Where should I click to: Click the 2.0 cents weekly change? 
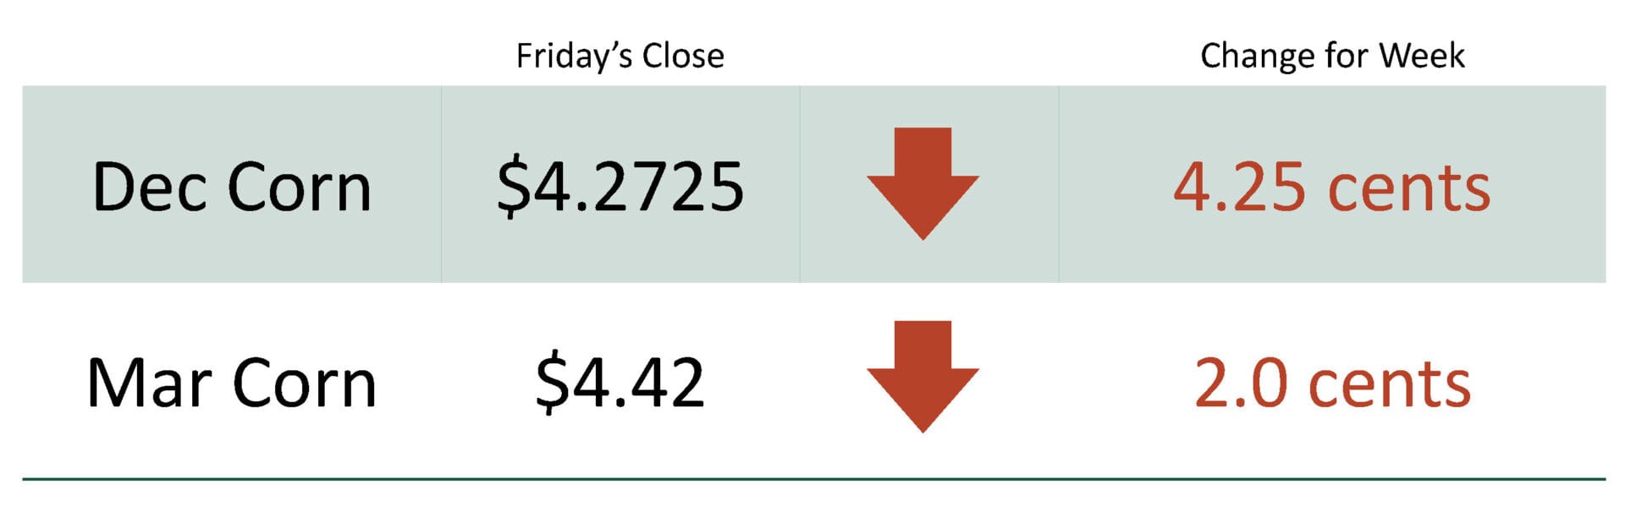(x=1331, y=384)
